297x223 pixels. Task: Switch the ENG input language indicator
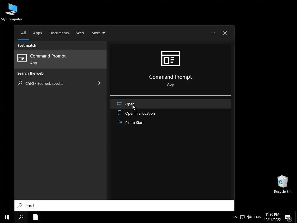pos(258,217)
